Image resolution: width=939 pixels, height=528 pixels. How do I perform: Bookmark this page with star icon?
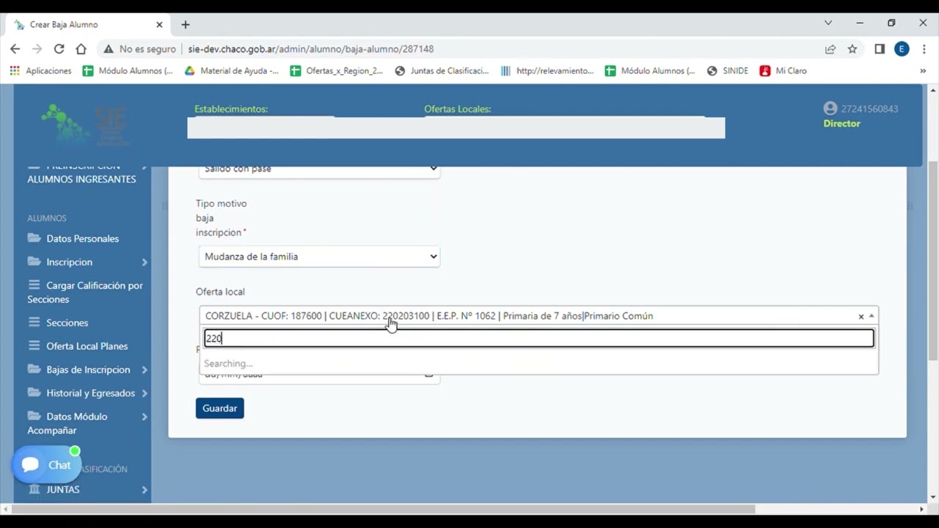coord(852,49)
